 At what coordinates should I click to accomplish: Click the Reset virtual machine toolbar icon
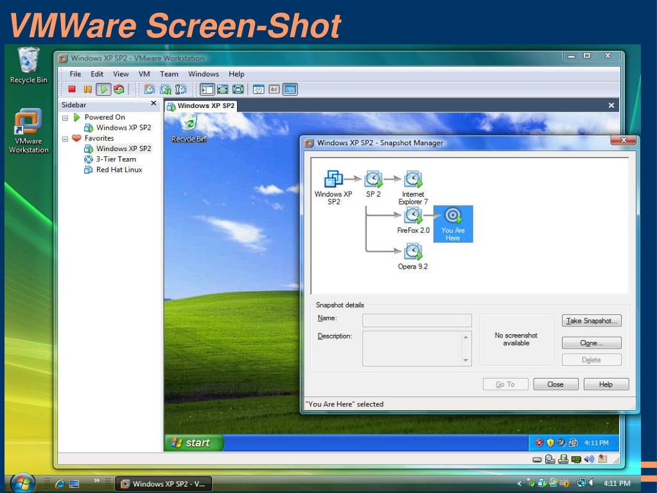click(x=119, y=89)
